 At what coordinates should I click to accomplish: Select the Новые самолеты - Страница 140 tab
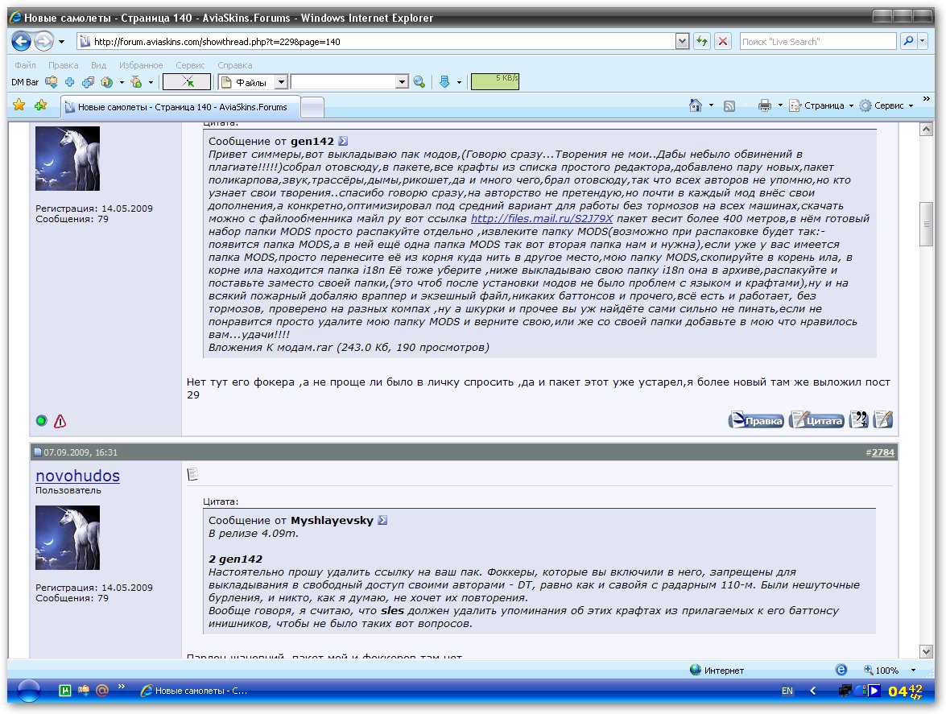(x=180, y=107)
